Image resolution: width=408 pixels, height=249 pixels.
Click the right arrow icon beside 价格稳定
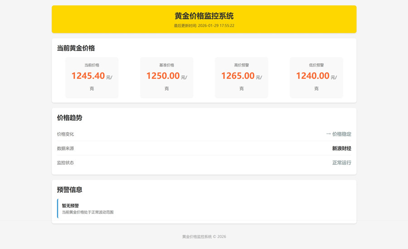[x=328, y=134]
